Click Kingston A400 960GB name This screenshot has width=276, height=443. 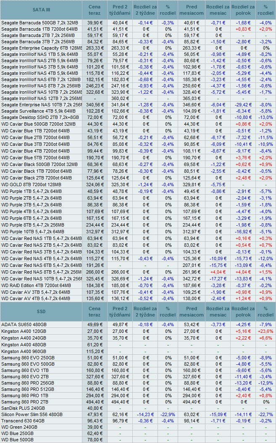24,351
